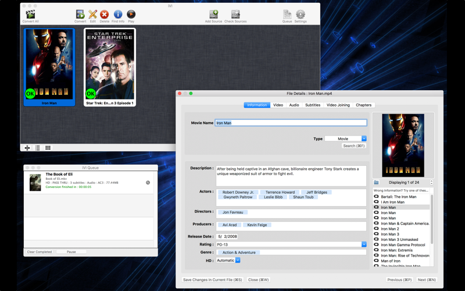
Task: Click the Edit pencil icon
Action: click(x=92, y=15)
